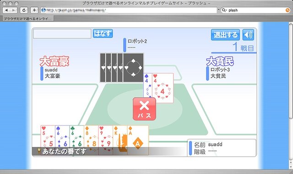Click the scrollbar down arrow
This screenshot has height=174, width=293.
(291, 167)
